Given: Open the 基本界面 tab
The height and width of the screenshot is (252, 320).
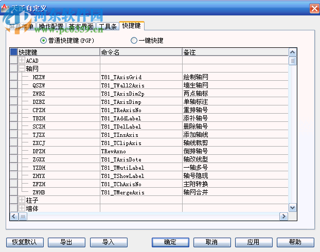Looking at the screenshot, I should [81, 27].
